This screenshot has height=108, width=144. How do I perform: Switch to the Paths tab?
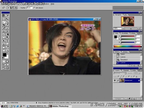134,70
